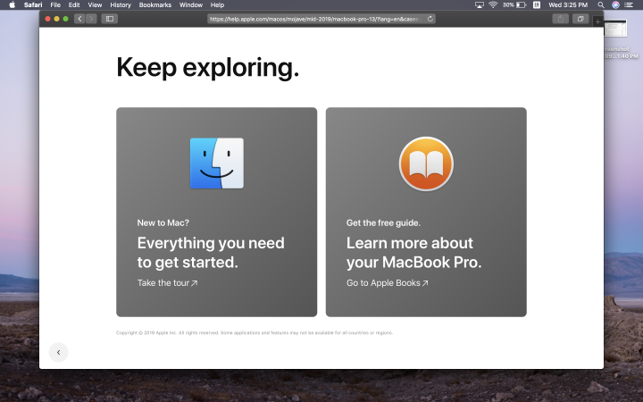Click the 'New to Mac?' text

[x=163, y=222]
